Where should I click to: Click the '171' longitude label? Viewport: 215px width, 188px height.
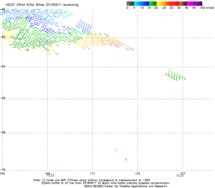[92, 174]
